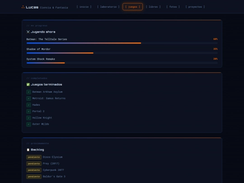The width and height of the screenshot is (244, 183).
Task: Open the inicio nav tab
Action: tap(84, 7)
